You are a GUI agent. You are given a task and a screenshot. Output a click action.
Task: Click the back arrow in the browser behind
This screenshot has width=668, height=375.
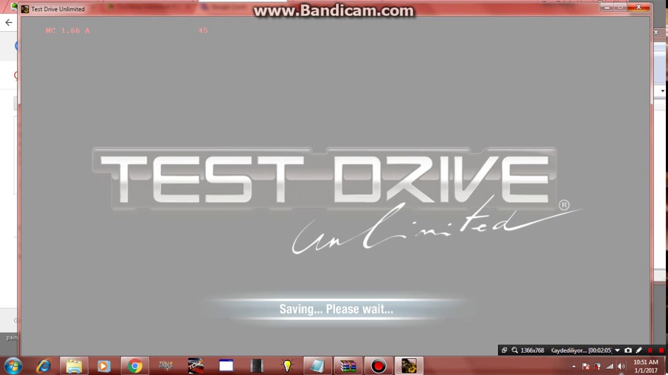point(8,22)
